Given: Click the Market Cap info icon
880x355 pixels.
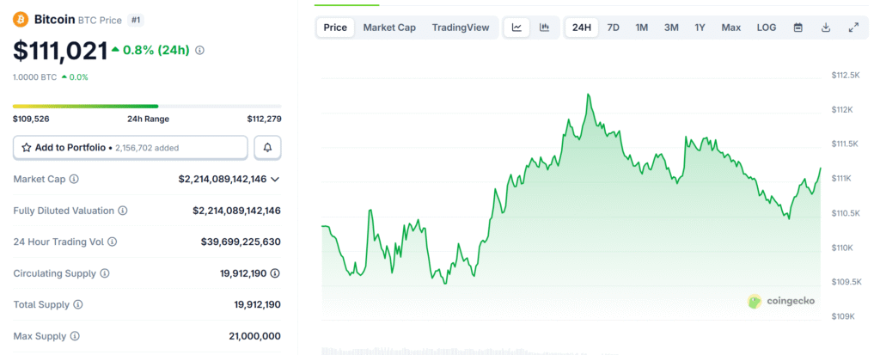Looking at the screenshot, I should (74, 179).
